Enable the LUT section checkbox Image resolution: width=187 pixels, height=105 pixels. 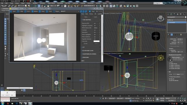pyautogui.click(x=100, y=47)
